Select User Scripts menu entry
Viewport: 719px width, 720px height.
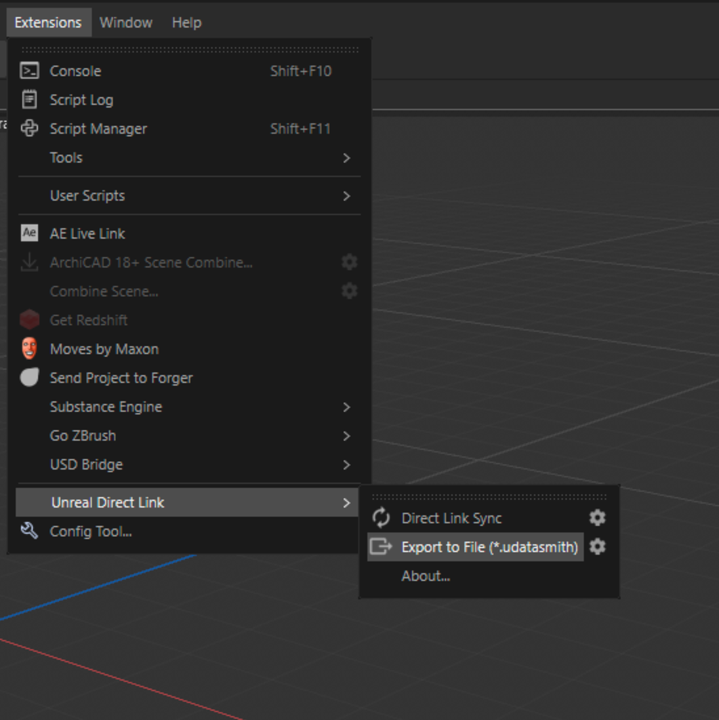(x=87, y=196)
